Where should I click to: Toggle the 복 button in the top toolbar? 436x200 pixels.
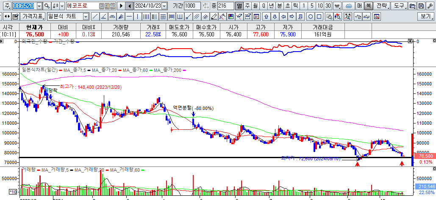pos(369,6)
